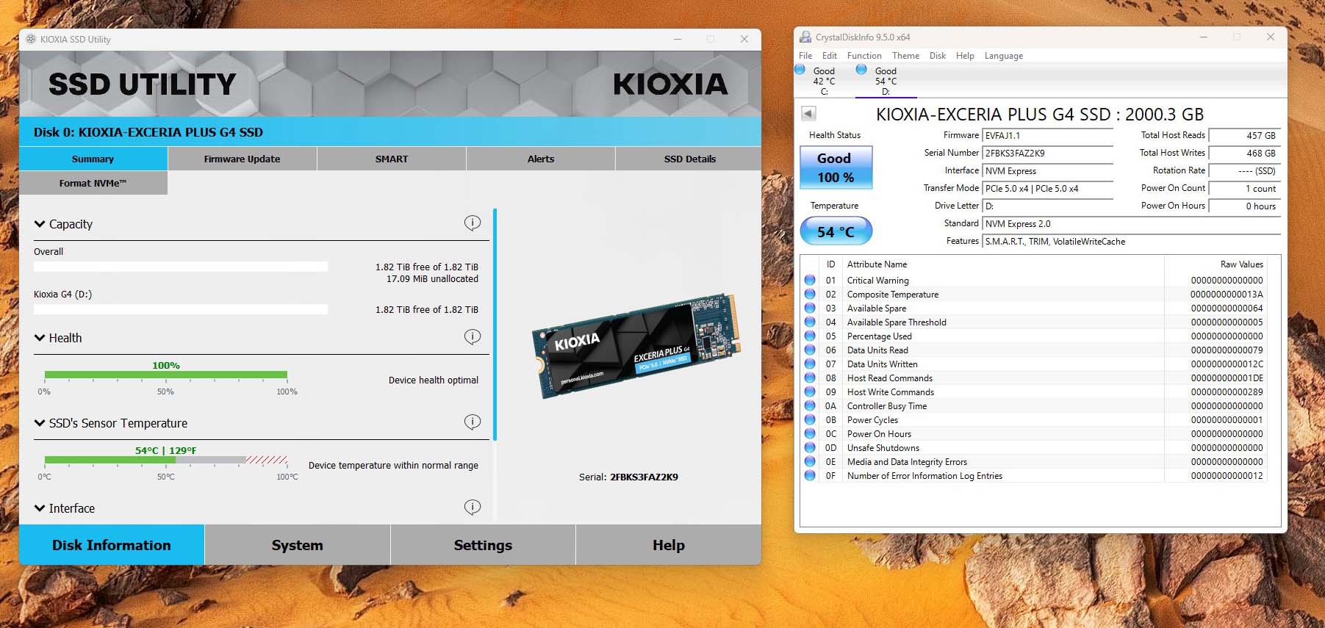Image resolution: width=1325 pixels, height=628 pixels.
Task: Click the previous disk arrow in CrystalDiskInfo
Action: (808, 113)
